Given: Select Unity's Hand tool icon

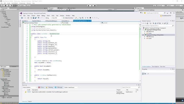Looking at the screenshot, I should point(2,6).
